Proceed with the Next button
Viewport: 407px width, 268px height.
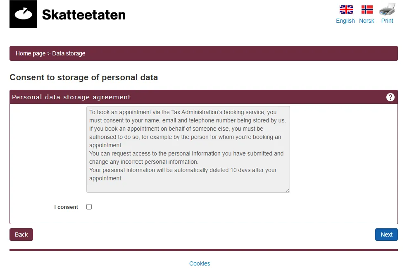[386, 234]
